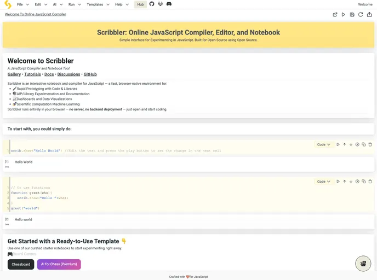Reload the notebook with refresh icon
Image resolution: width=377 pixels, height=280 pixels.
(361, 15)
